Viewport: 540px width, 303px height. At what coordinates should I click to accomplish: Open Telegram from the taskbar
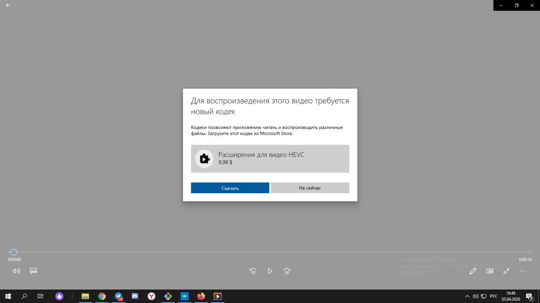point(119,296)
